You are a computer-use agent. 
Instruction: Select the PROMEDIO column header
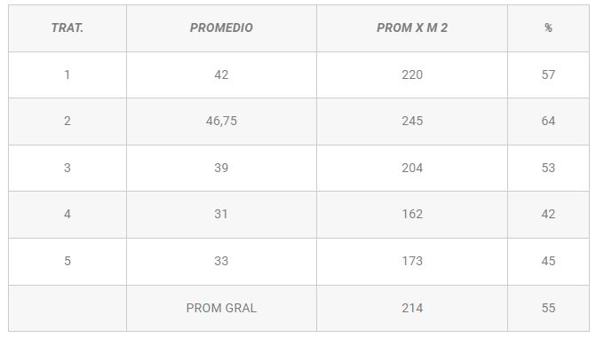click(221, 28)
